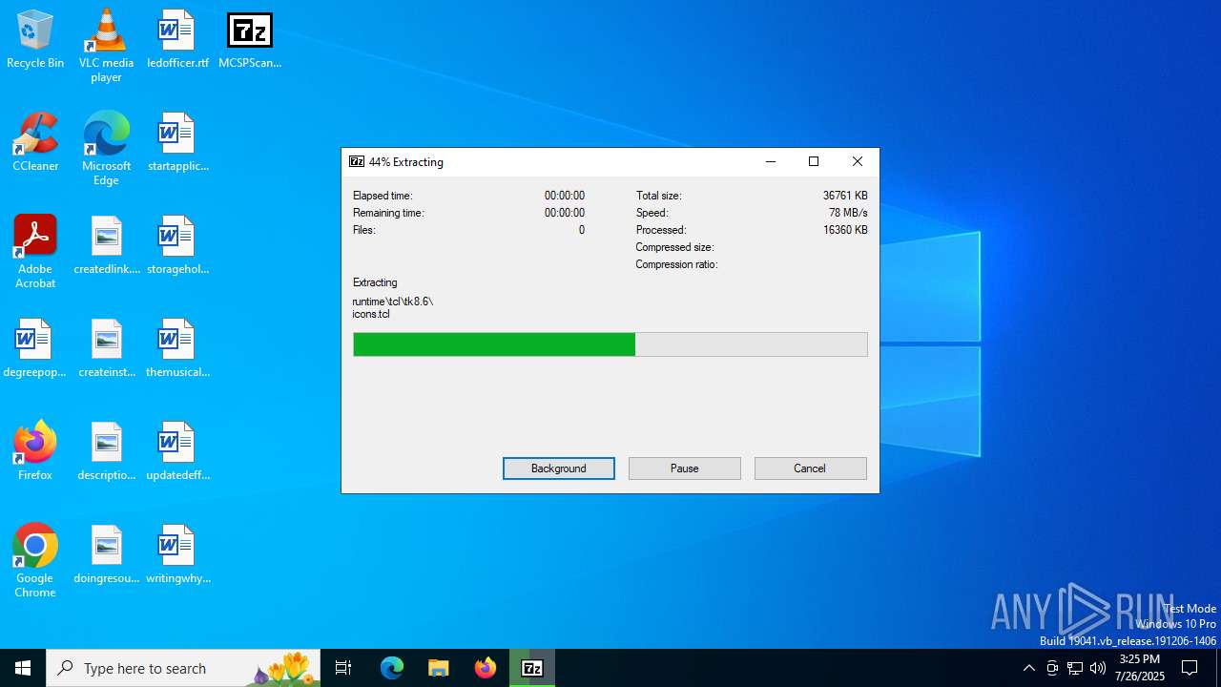This screenshot has height=687, width=1221.
Task: Open the taskbar clock and date
Action: click(x=1140, y=668)
